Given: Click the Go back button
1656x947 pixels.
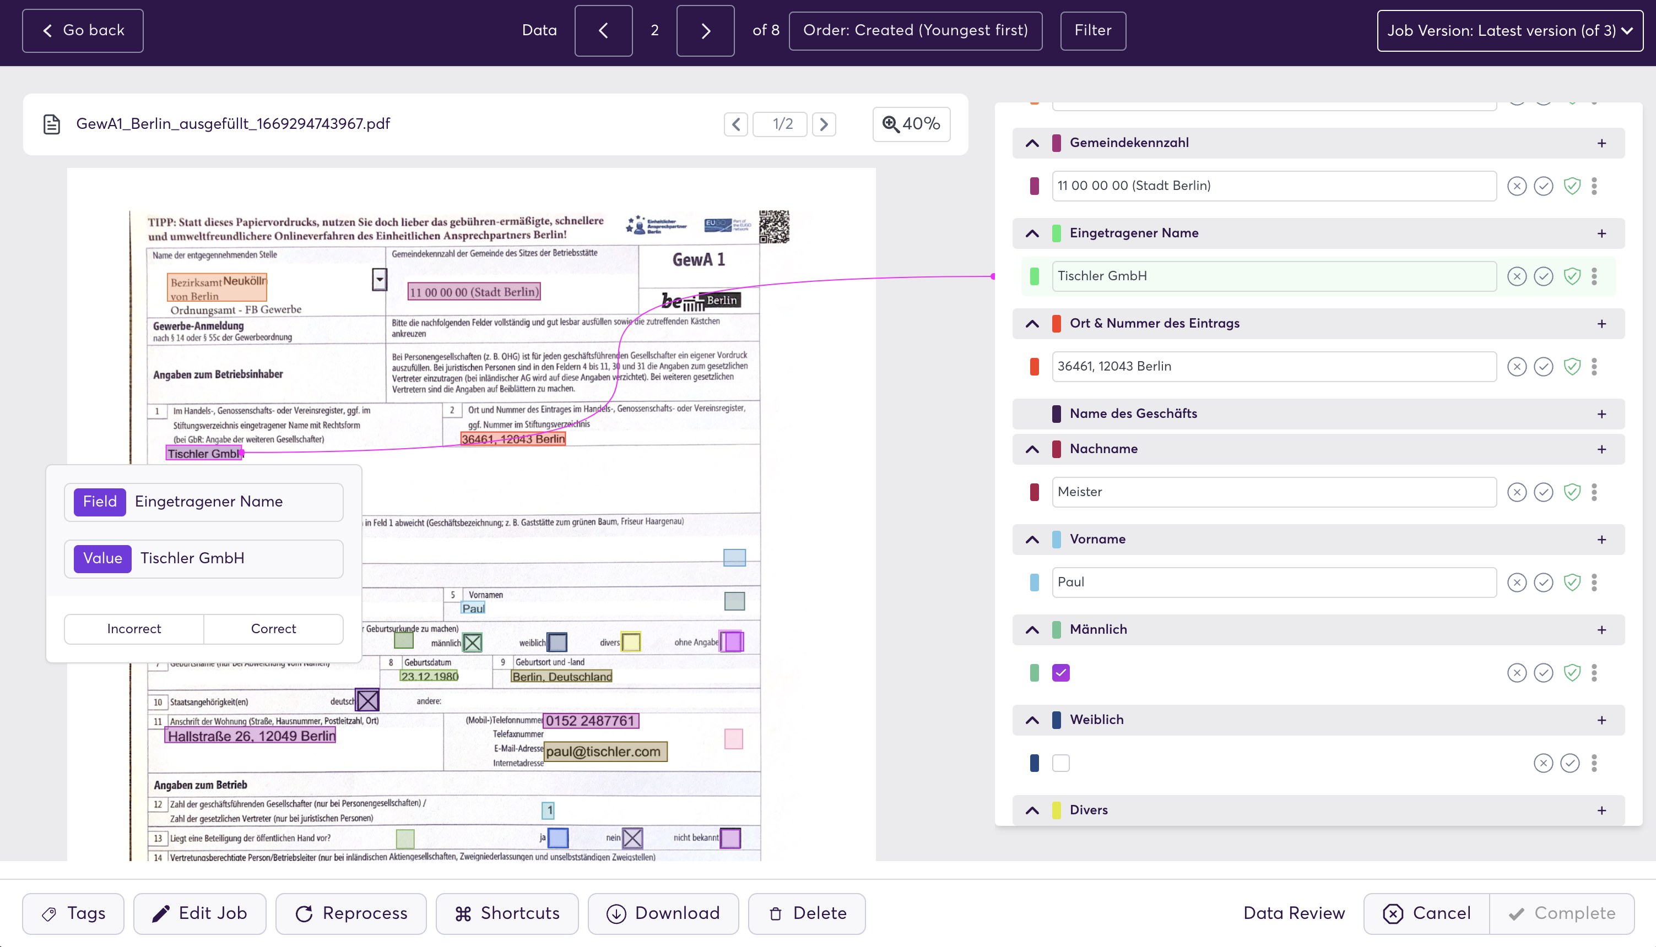Looking at the screenshot, I should coord(83,31).
